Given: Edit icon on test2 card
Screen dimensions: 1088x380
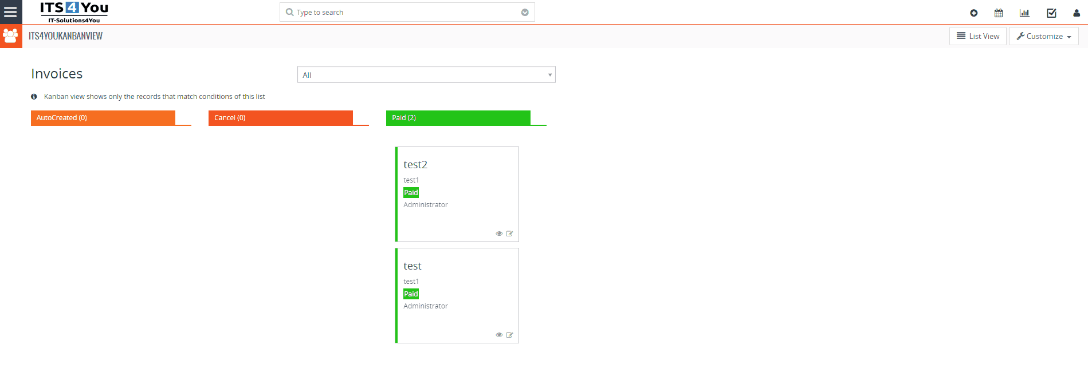Looking at the screenshot, I should pos(509,233).
